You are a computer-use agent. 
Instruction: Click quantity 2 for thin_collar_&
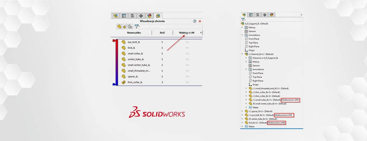[x=162, y=82]
